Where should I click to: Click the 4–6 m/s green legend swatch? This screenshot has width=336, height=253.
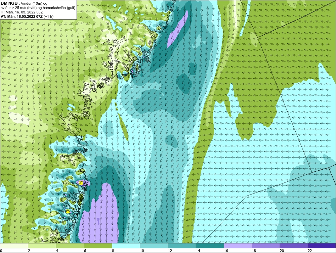click(70, 246)
